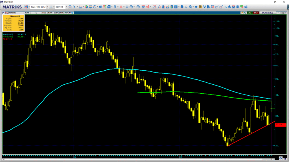Select the KHN option in chart bar
The image size is (289, 162).
50,13
